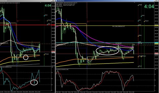Click the H4 LONG BREAKOUT label
This screenshot has height=93, width=159.
pos(119,26)
